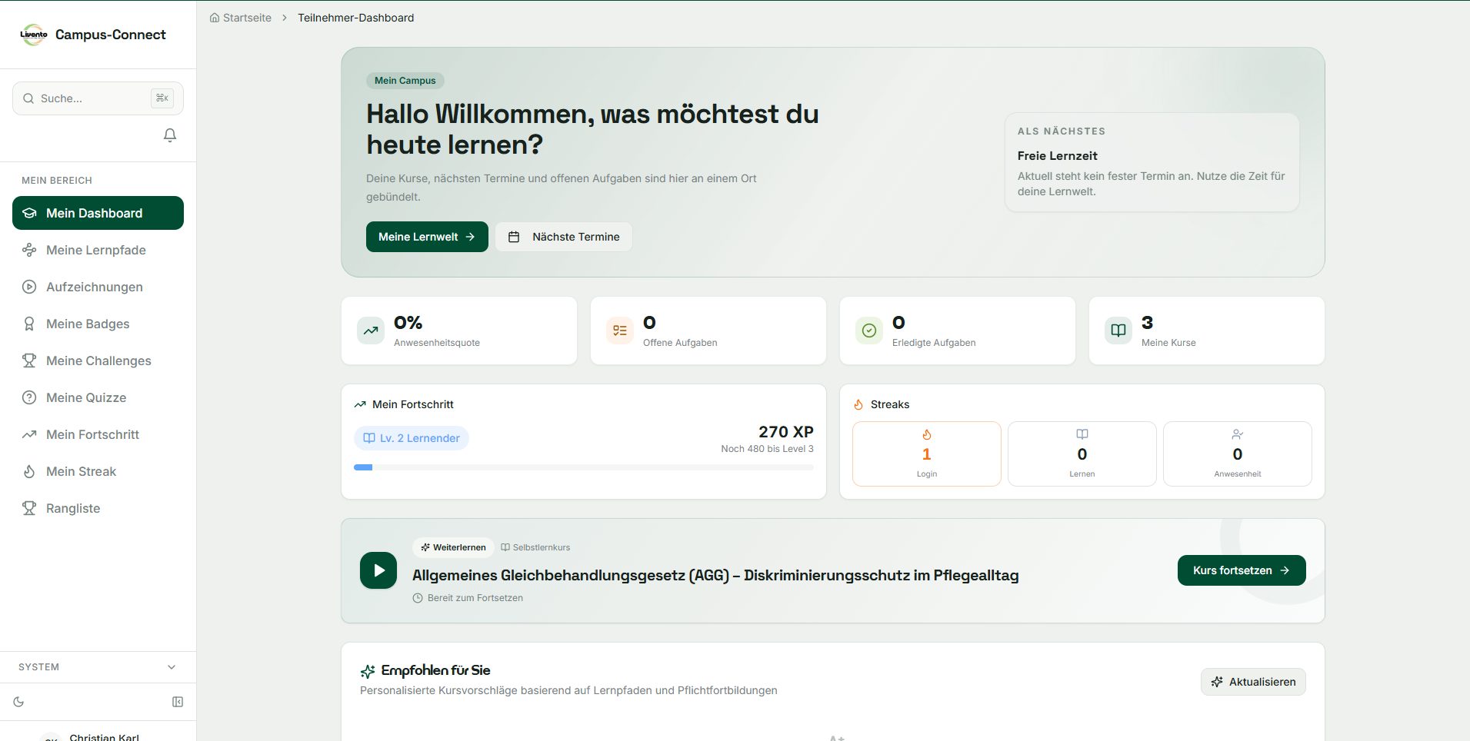Select the Login streak card

pos(927,454)
